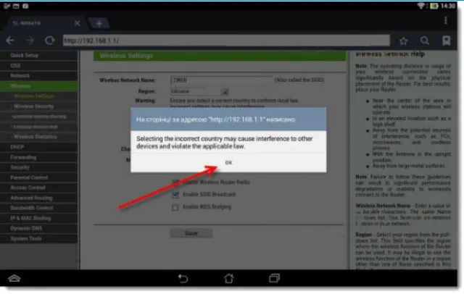Add a new browser tab
The image size is (464, 294).
point(99,23)
